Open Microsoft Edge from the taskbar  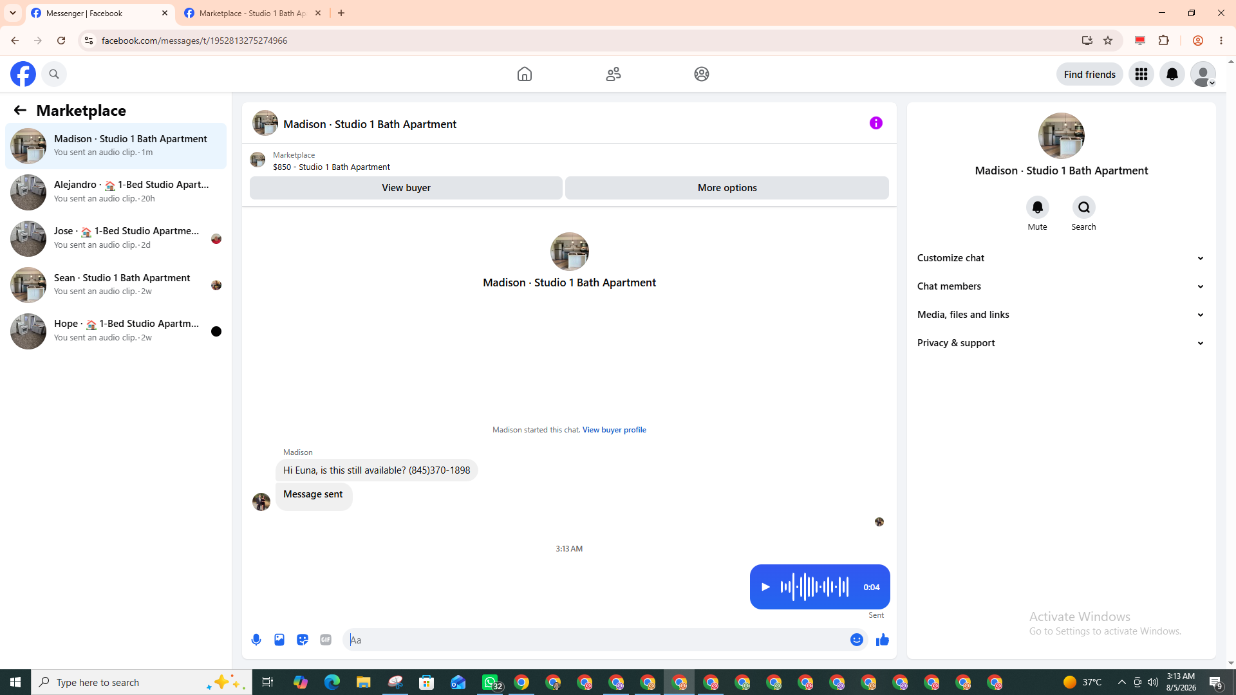332,682
